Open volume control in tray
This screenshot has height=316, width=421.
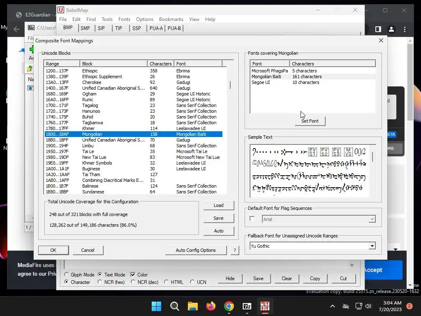pos(368,306)
